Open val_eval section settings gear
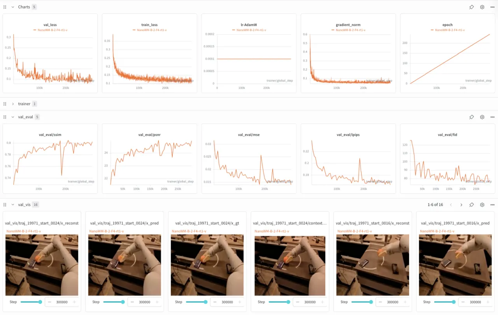This screenshot has width=498, height=315. 482,117
